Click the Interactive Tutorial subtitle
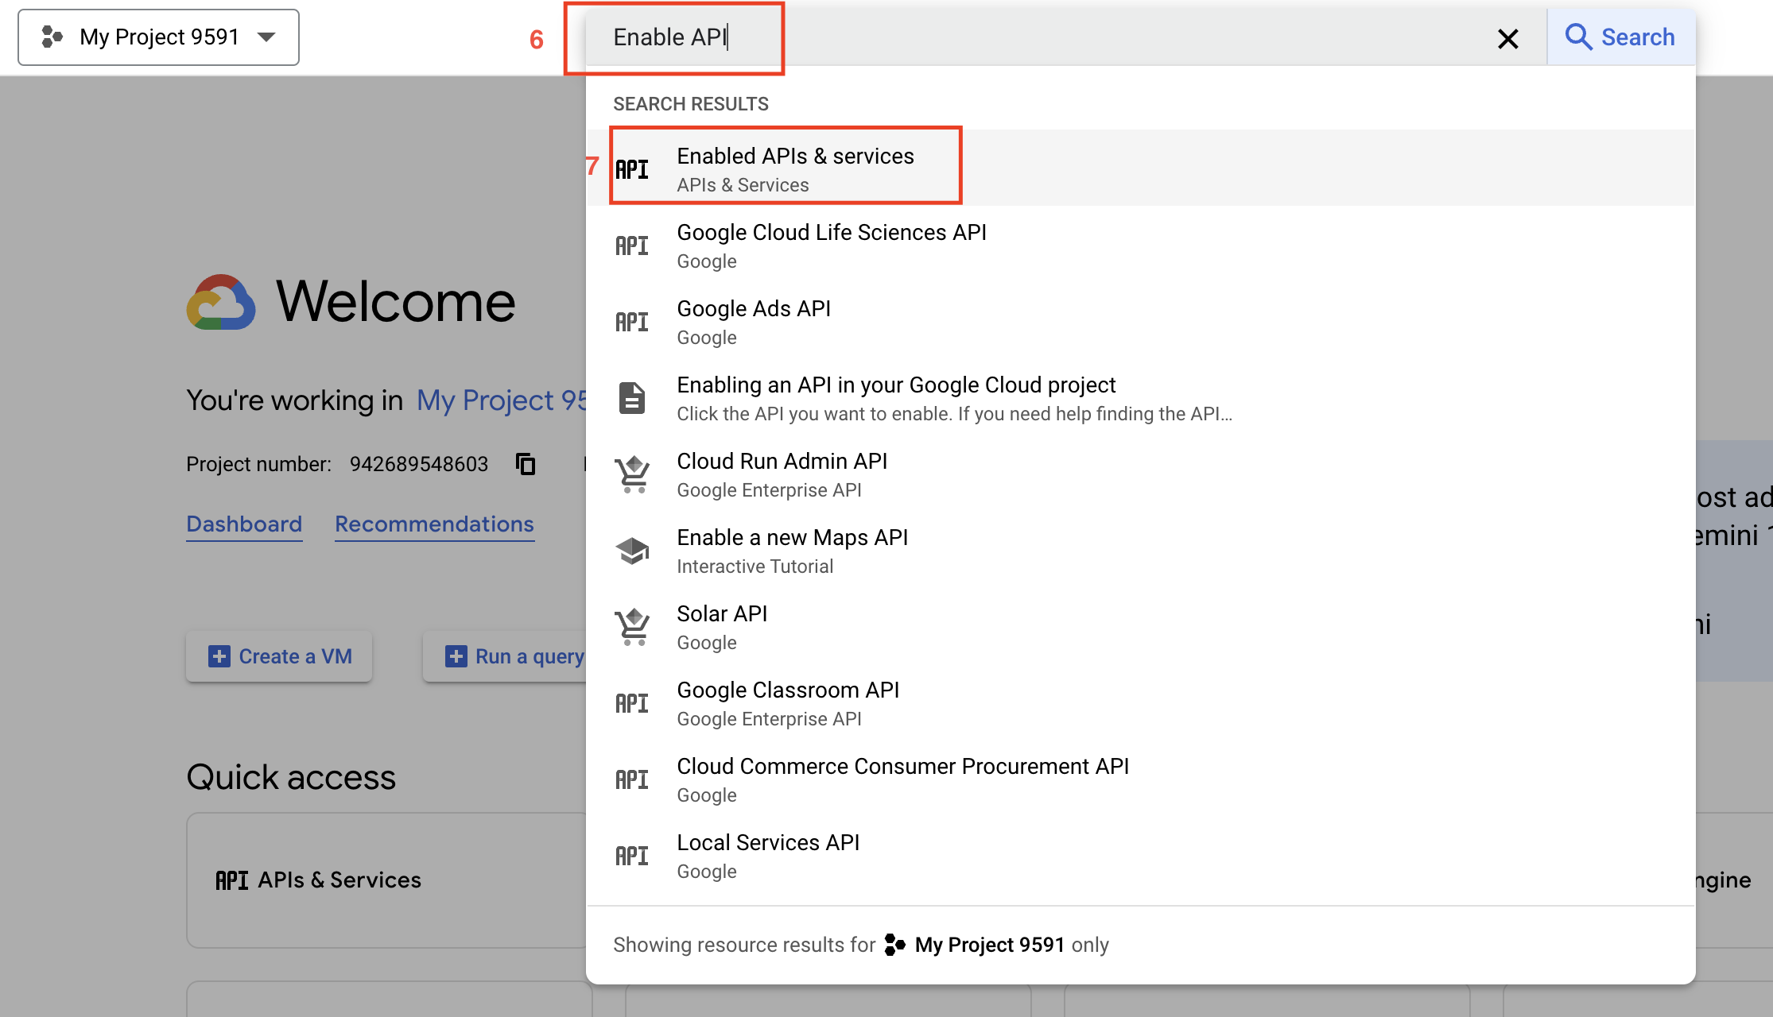Screen dimensions: 1773x1017 tap(755, 567)
